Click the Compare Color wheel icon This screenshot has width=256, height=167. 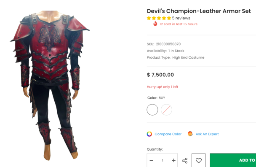pos(149,134)
